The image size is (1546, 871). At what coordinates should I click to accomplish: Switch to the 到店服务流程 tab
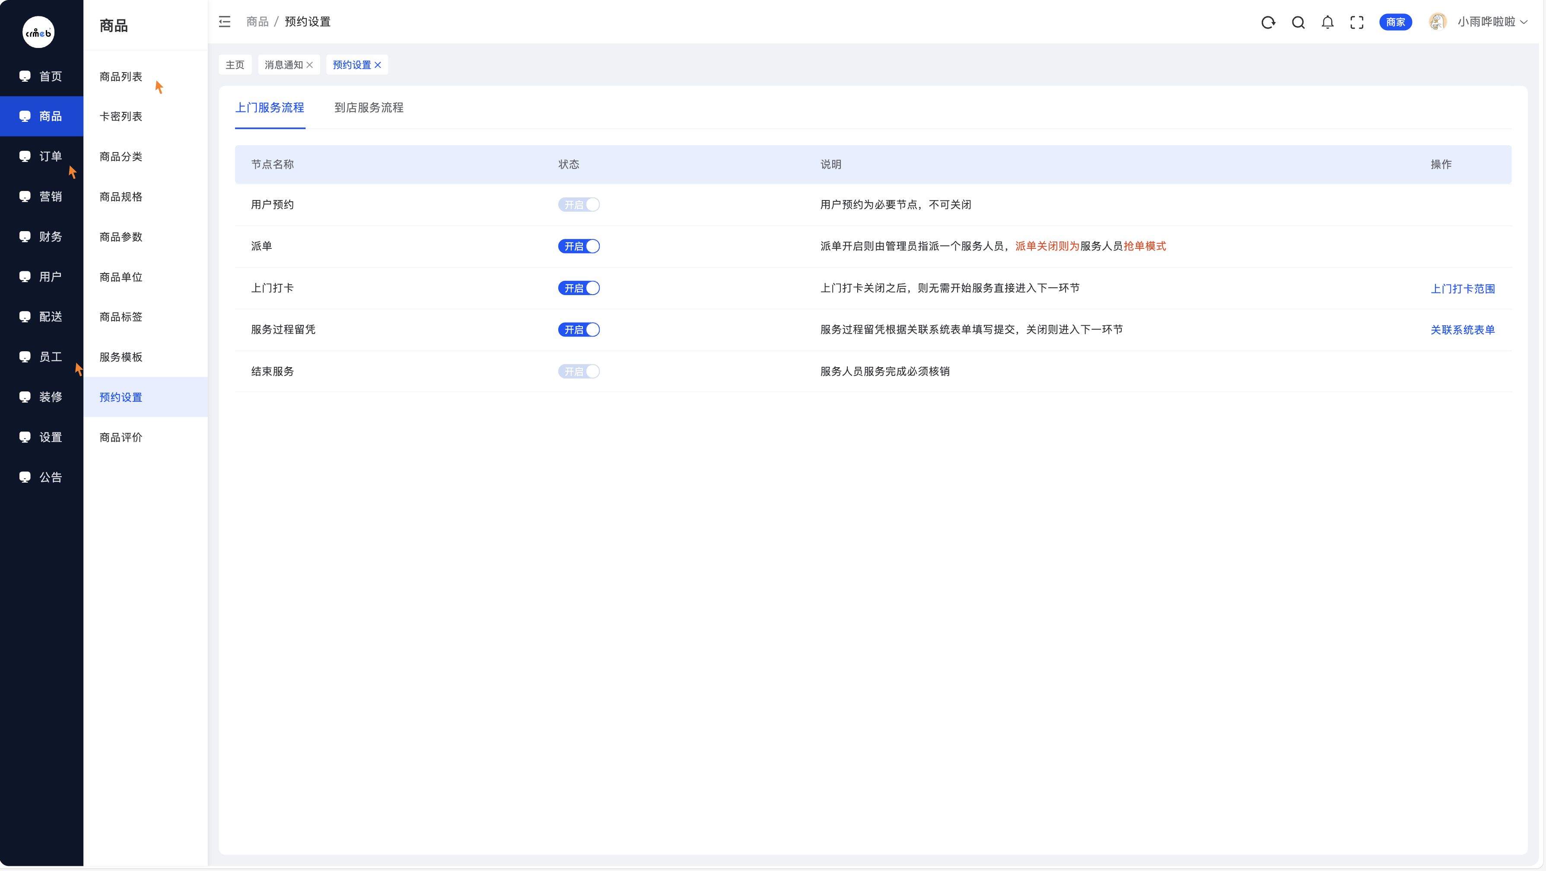pos(369,108)
